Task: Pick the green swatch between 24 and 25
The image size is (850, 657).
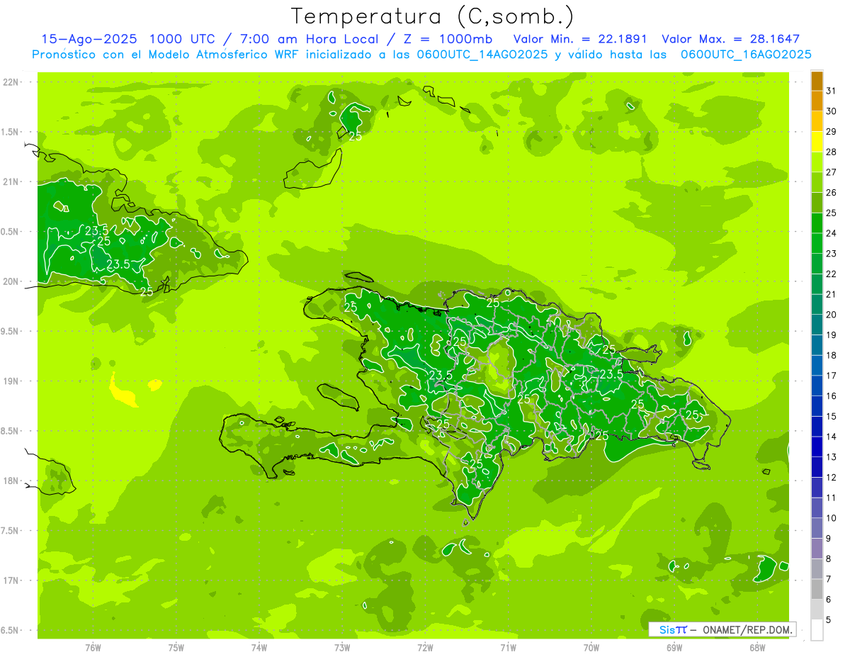Action: [x=817, y=223]
